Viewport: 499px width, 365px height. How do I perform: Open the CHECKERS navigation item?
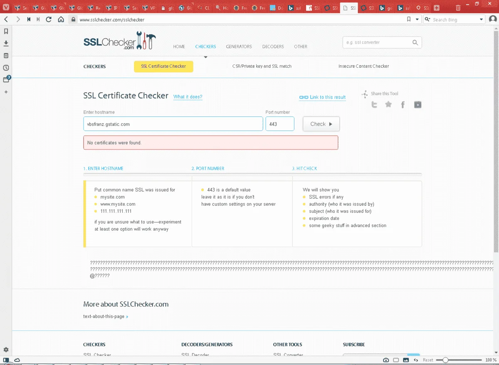tap(205, 47)
